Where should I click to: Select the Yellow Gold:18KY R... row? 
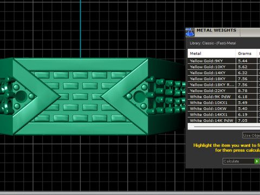pyautogui.click(x=224, y=84)
